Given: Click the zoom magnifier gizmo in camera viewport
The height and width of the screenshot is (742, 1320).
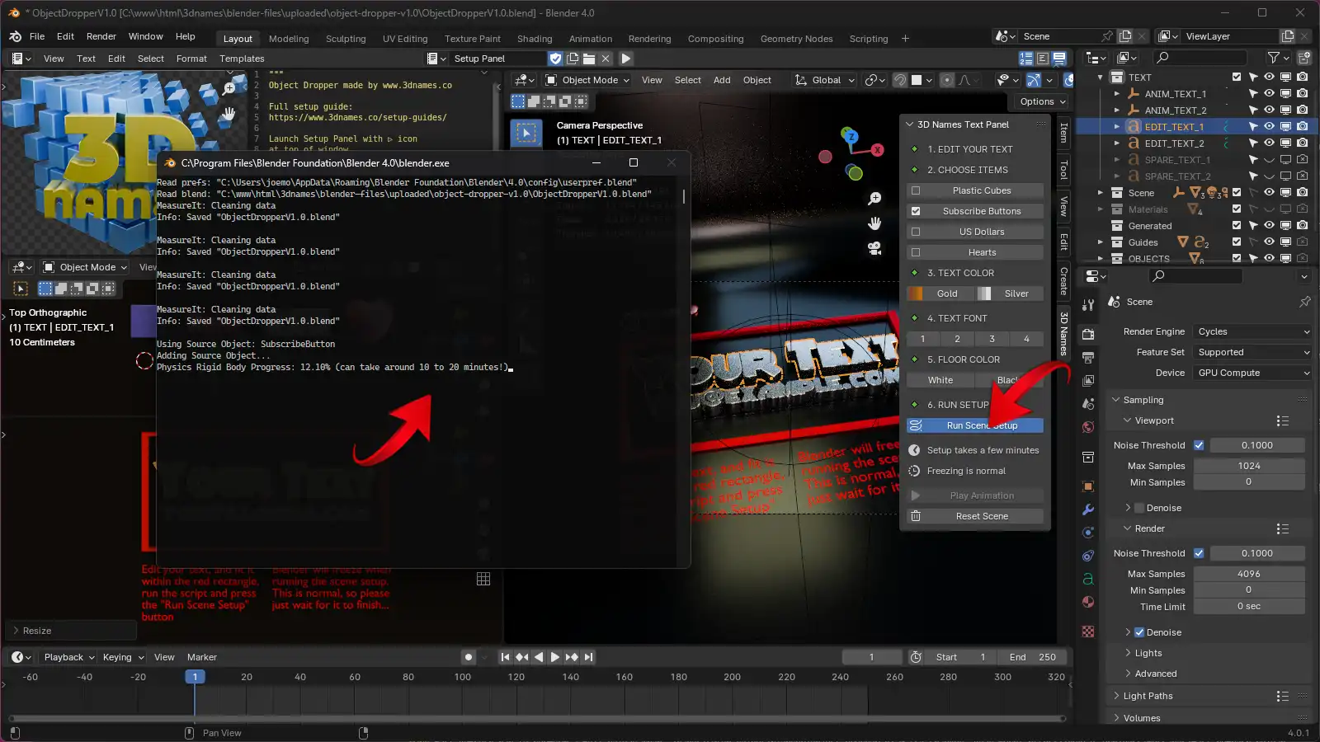Looking at the screenshot, I should point(875,199).
